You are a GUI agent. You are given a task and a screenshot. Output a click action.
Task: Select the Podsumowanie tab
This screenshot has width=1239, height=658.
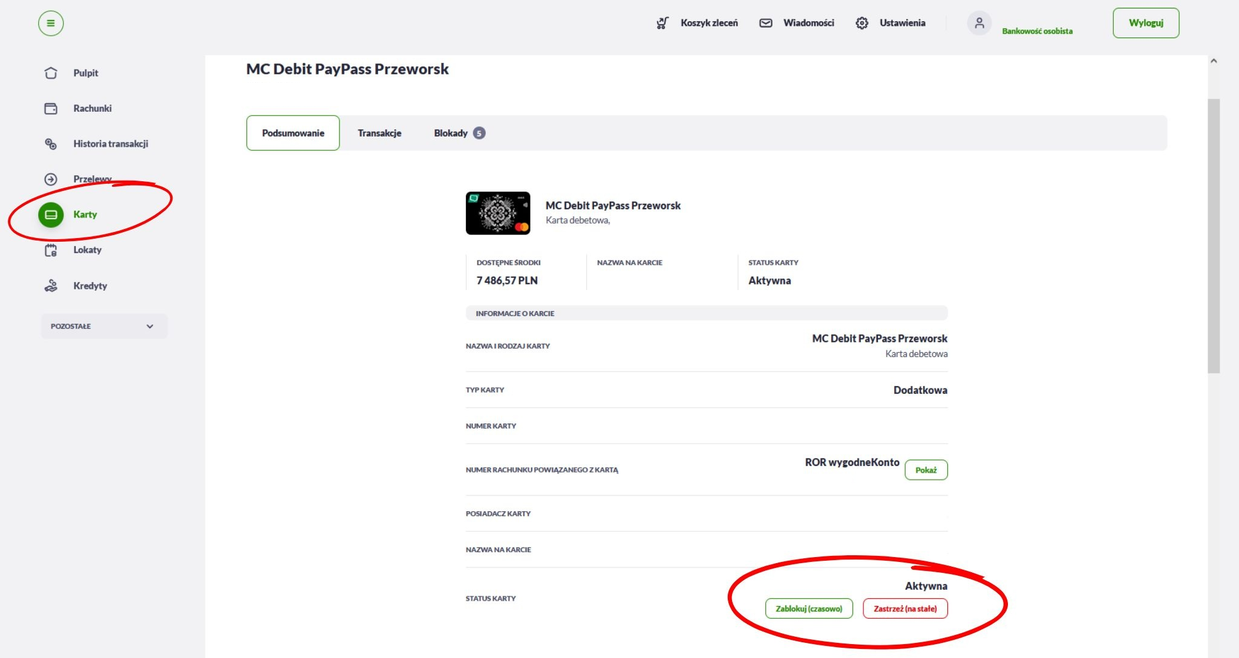[293, 133]
